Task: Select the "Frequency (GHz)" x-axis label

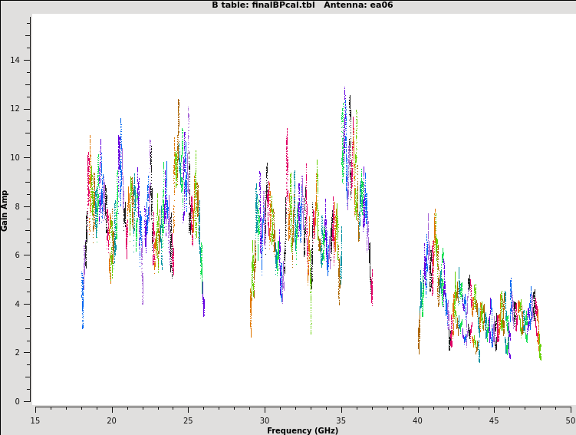Action: [x=302, y=430]
